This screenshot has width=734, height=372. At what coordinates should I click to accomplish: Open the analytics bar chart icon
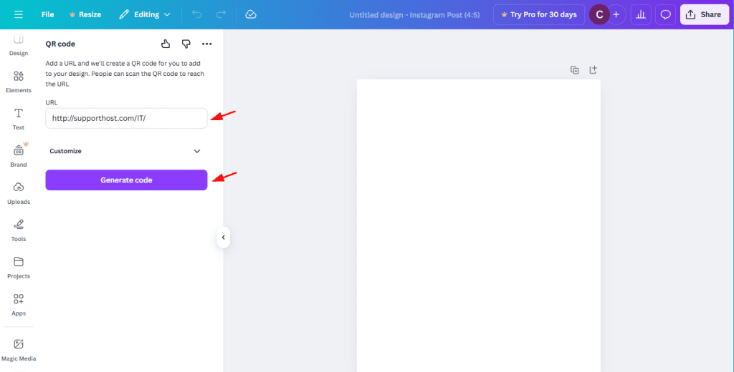click(640, 14)
